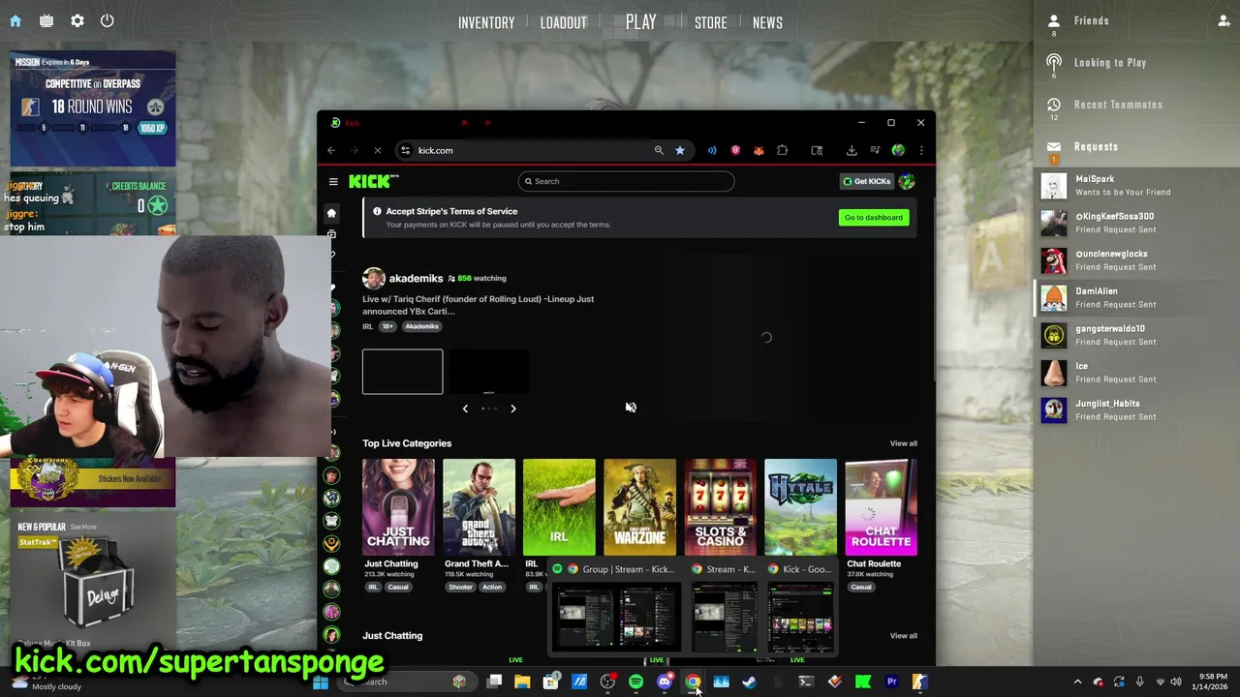Expand Recent Teammates section
This screenshot has width=1240, height=697.
(x=1118, y=105)
